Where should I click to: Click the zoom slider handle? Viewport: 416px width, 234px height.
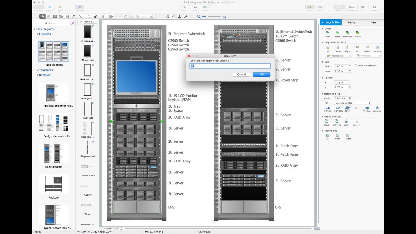coord(207,17)
